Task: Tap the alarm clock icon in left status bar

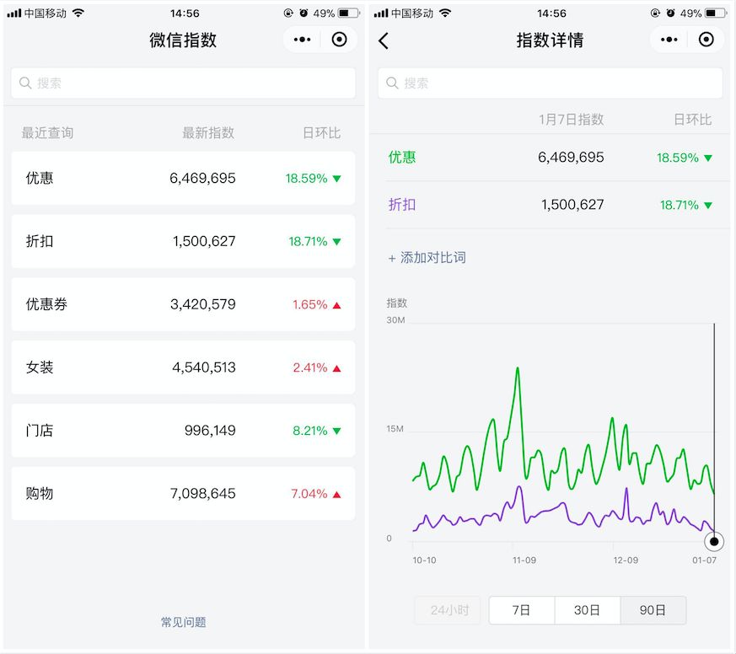Action: [x=304, y=13]
